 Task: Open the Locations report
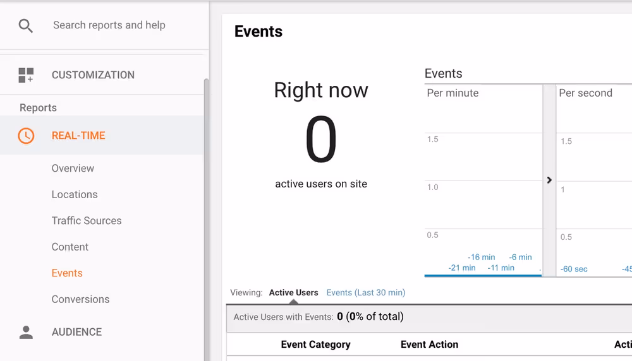tap(75, 194)
